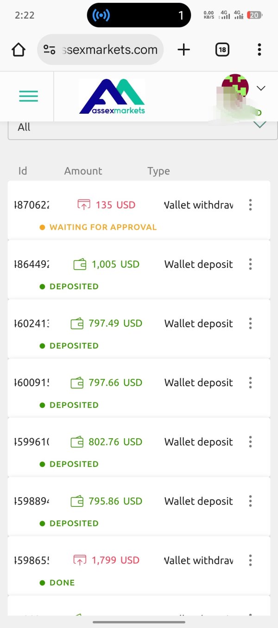Click the Assexmarkets logo

pyautogui.click(x=112, y=97)
